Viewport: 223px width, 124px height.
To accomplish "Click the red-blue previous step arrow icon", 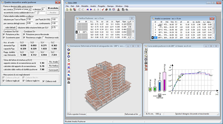I will 87,10.
